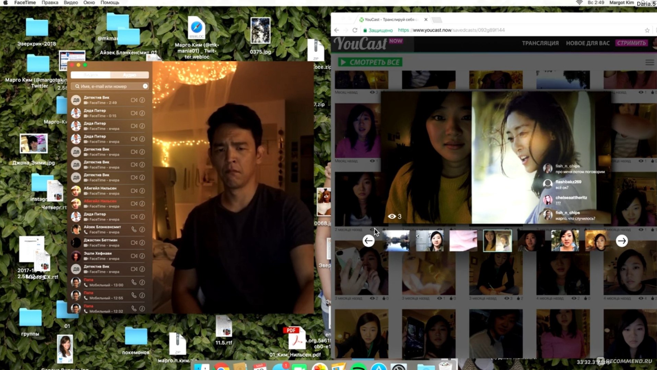Open the Помощь menu
Image resolution: width=657 pixels, height=370 pixels.
point(110,2)
